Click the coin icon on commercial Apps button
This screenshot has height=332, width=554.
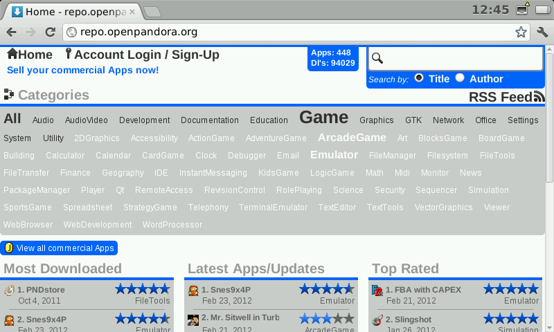click(x=9, y=248)
